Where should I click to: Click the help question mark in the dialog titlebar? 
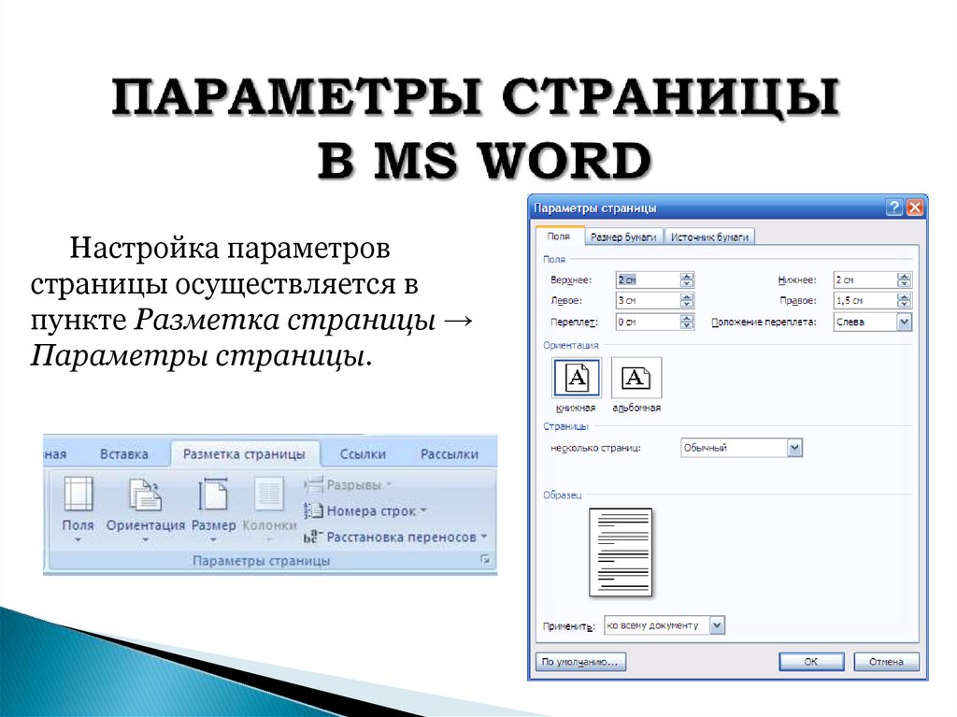pos(893,207)
